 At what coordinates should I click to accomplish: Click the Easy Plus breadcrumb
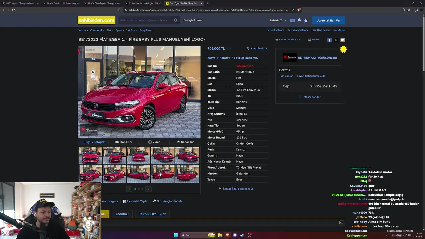point(145,30)
